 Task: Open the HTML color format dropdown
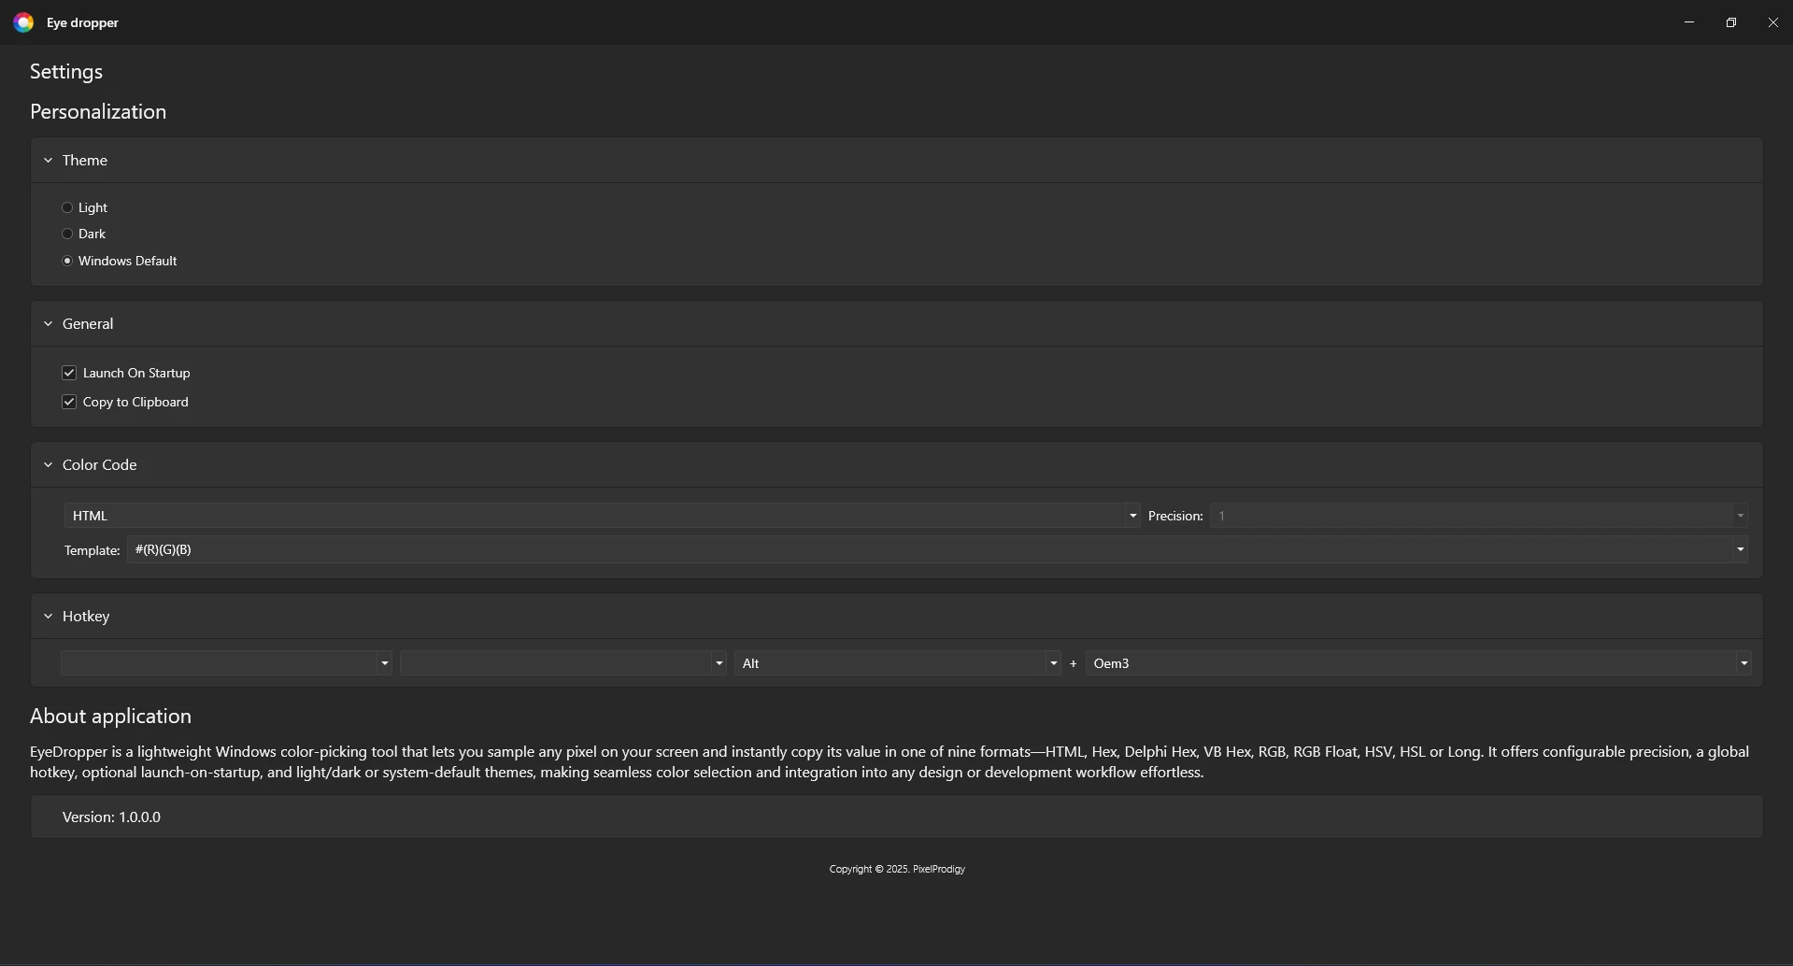point(602,516)
